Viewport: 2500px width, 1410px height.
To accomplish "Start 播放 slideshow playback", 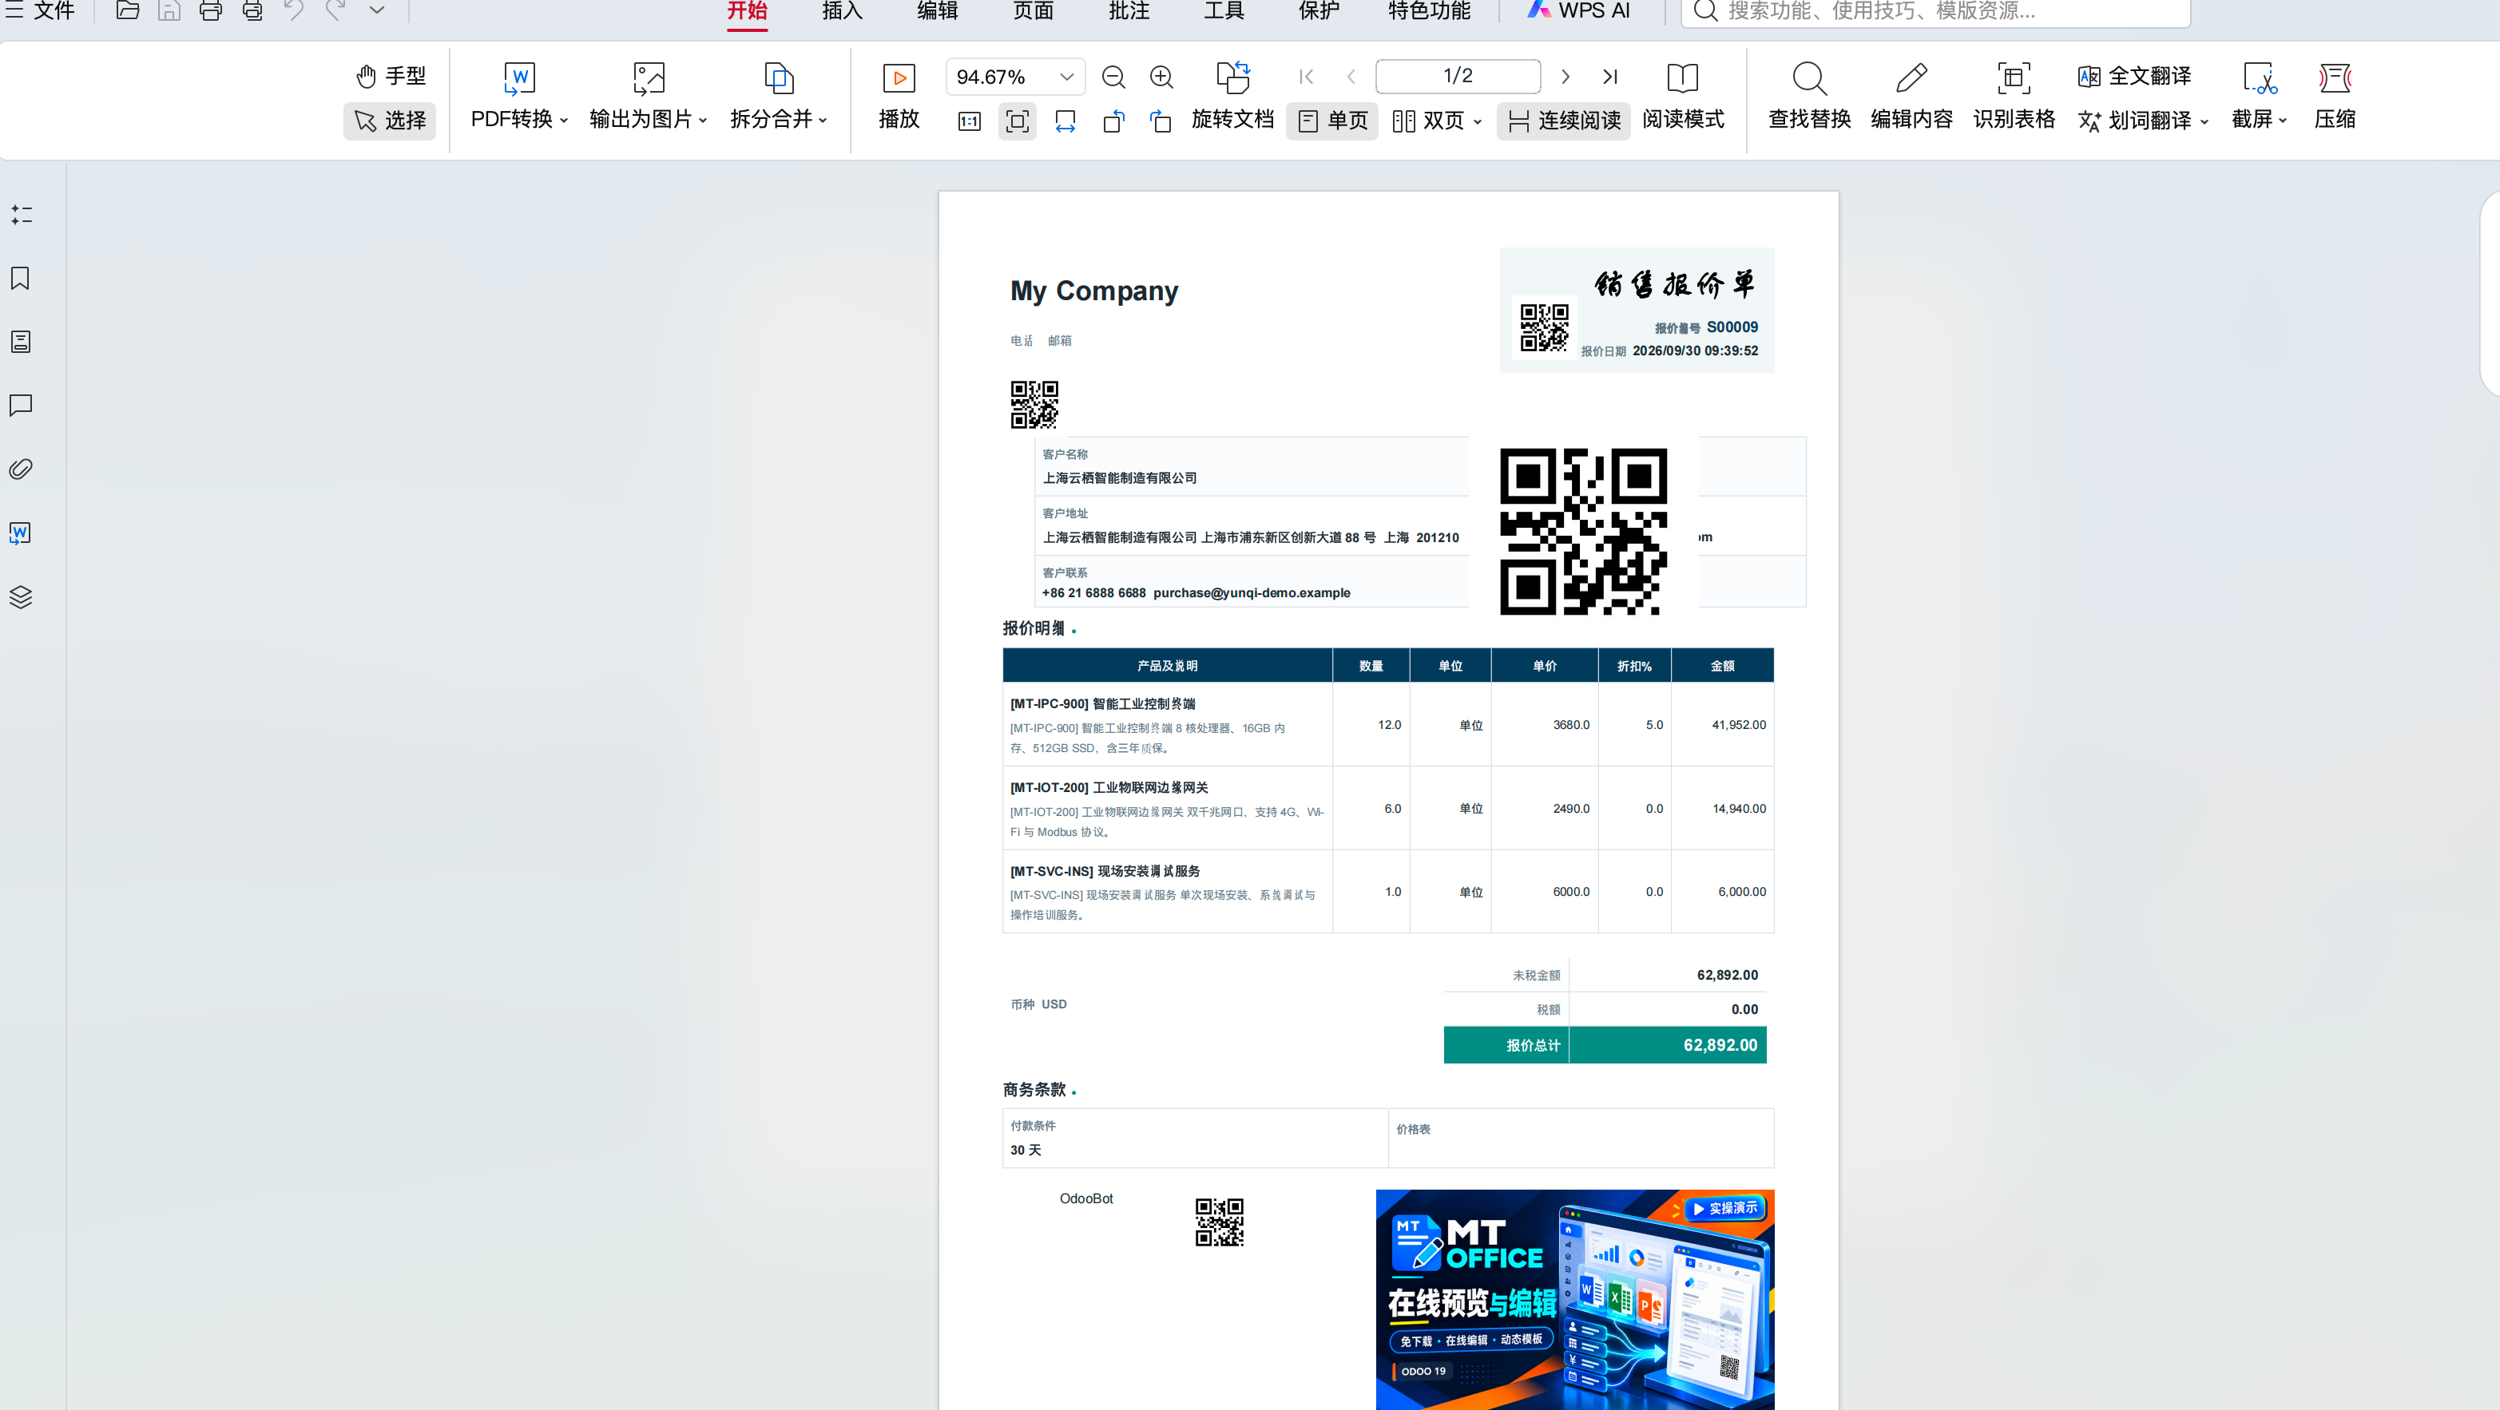I will (899, 97).
